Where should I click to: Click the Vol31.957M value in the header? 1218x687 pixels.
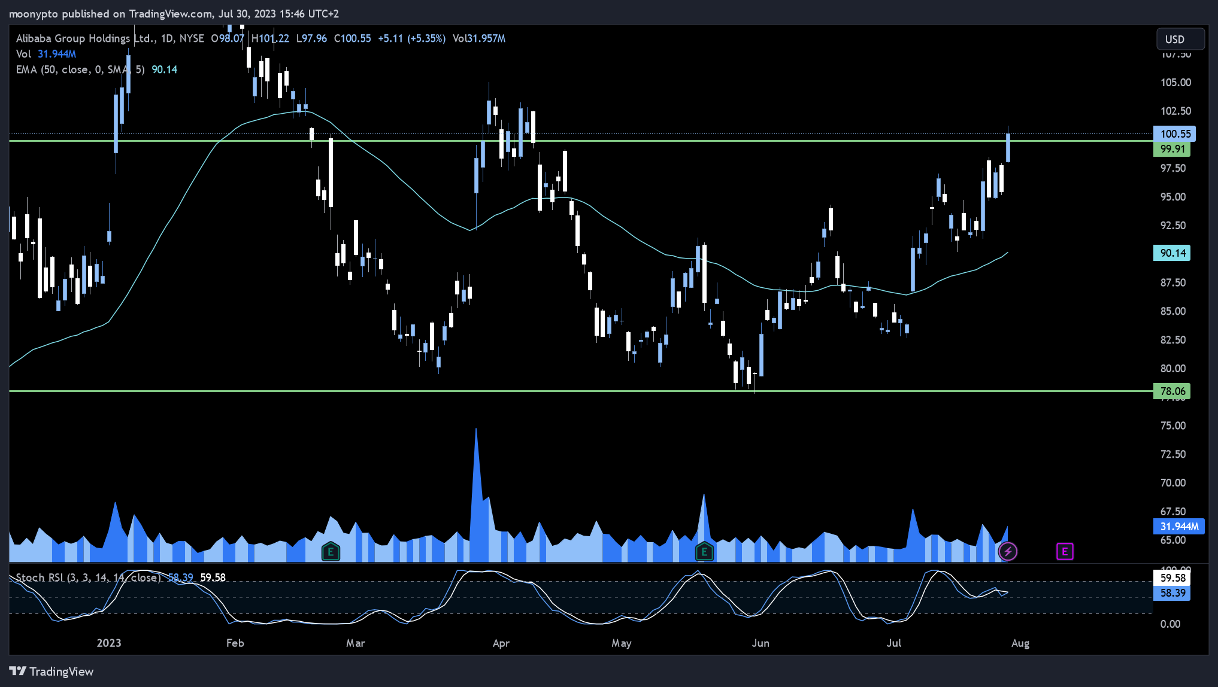(479, 38)
